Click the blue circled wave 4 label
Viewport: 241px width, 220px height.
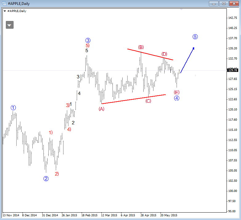pos(177,98)
